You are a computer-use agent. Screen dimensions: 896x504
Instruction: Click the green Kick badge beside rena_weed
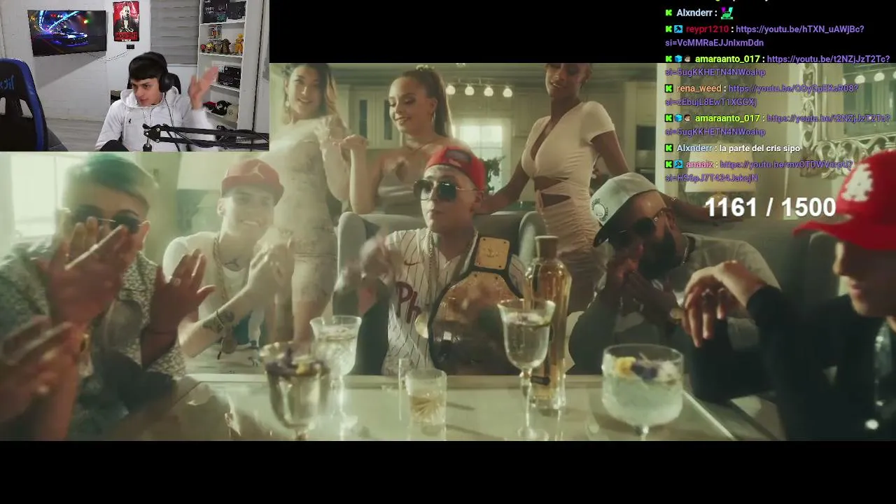click(x=669, y=89)
